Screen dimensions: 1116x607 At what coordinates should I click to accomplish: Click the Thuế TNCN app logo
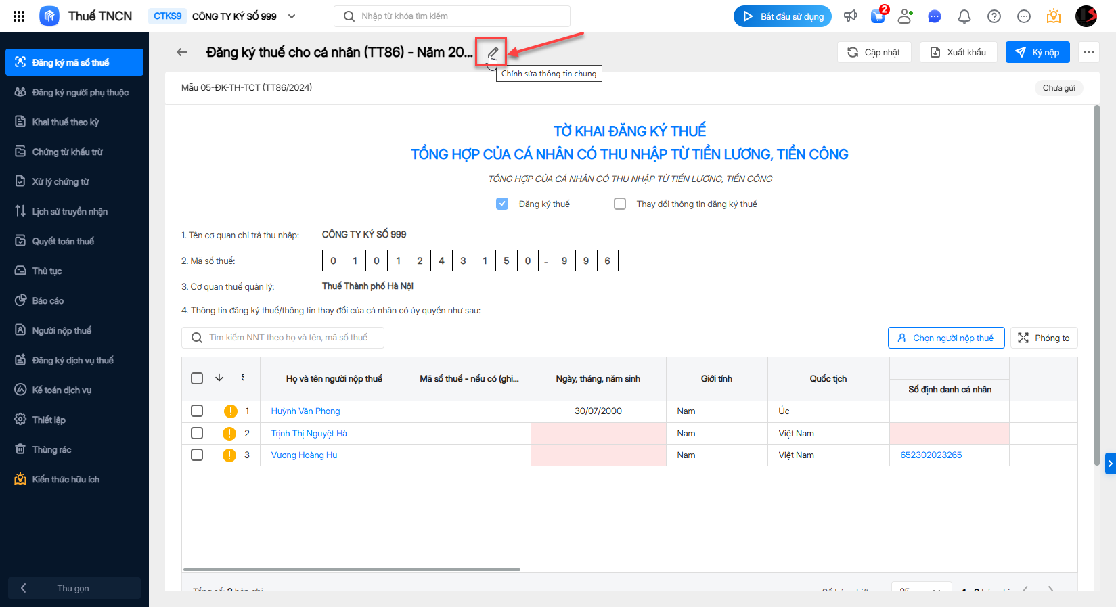click(49, 16)
